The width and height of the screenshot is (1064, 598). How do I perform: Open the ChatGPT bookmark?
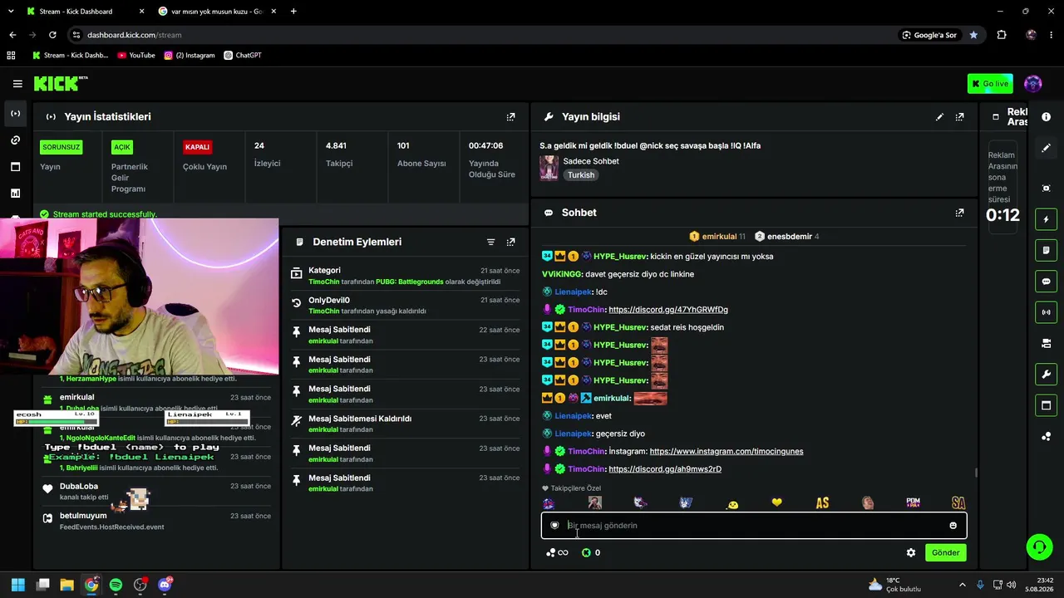click(x=243, y=56)
